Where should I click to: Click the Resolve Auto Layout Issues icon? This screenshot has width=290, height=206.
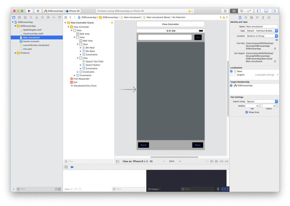(x=227, y=161)
